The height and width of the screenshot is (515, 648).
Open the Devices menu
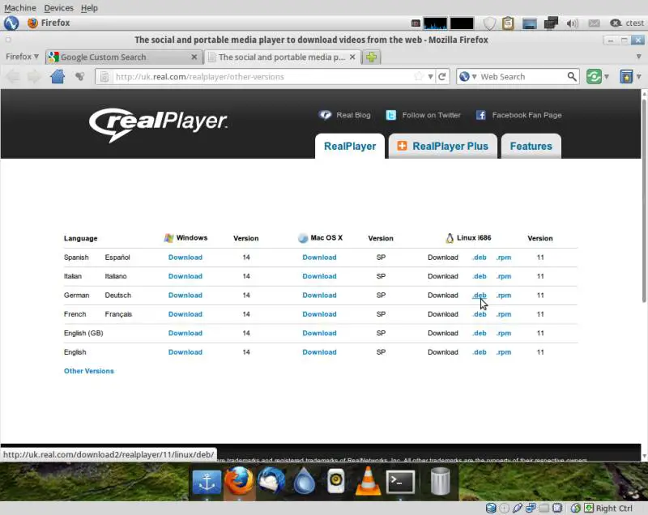[58, 8]
